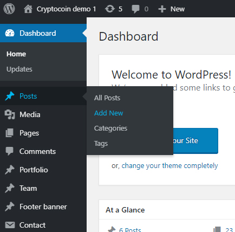Open All Posts from flyout menu

coord(107,98)
